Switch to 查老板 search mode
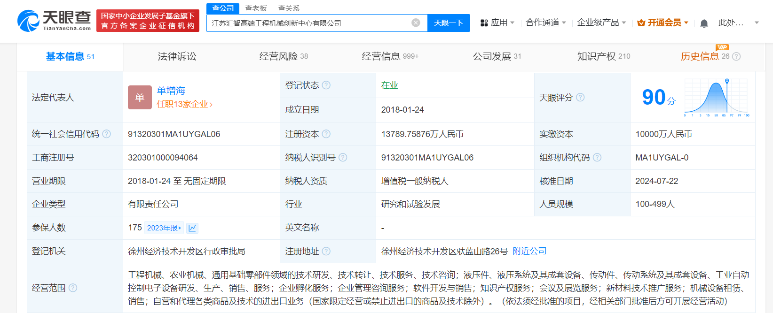The width and height of the screenshot is (773, 313). click(256, 8)
